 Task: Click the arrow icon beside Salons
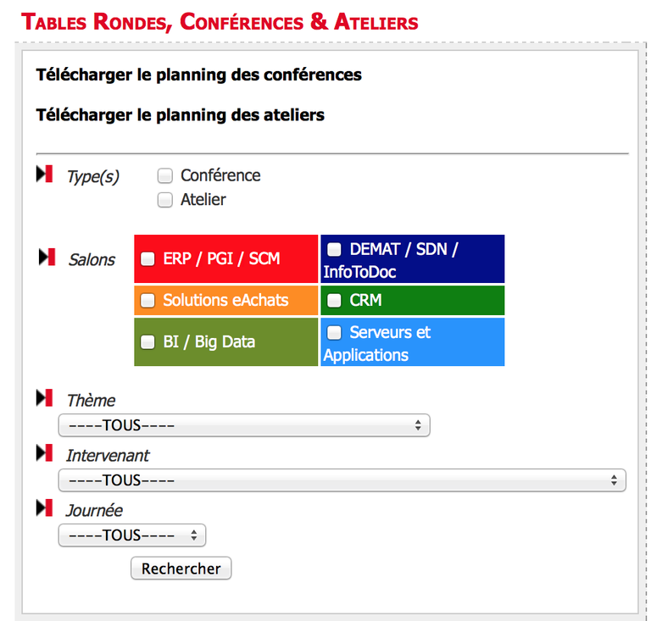click(47, 258)
